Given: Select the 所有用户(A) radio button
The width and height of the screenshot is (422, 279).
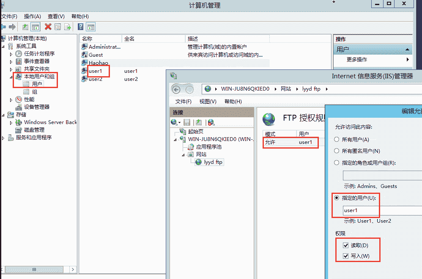Looking at the screenshot, I should [x=337, y=139].
